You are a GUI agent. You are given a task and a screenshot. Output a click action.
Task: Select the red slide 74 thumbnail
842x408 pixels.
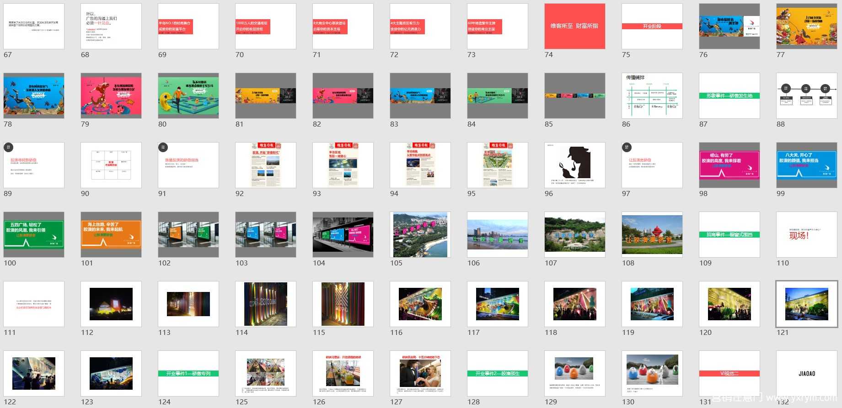(x=575, y=26)
